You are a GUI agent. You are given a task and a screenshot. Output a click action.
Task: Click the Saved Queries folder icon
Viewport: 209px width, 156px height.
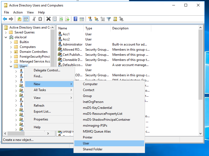tap(11, 32)
